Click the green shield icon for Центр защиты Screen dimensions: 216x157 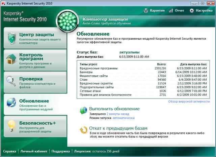(12, 38)
